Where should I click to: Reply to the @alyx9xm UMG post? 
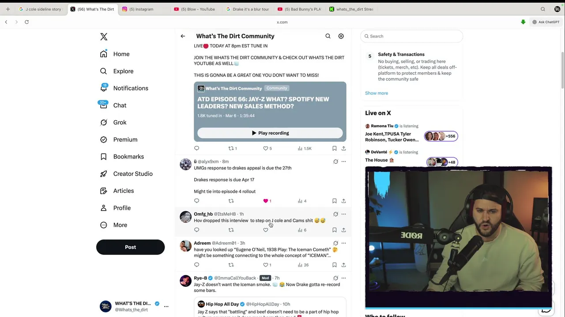(197, 201)
